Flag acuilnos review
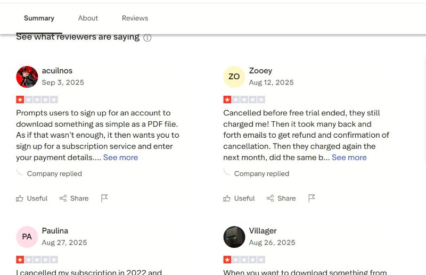Viewport: 426px width, 275px height. pos(104,198)
